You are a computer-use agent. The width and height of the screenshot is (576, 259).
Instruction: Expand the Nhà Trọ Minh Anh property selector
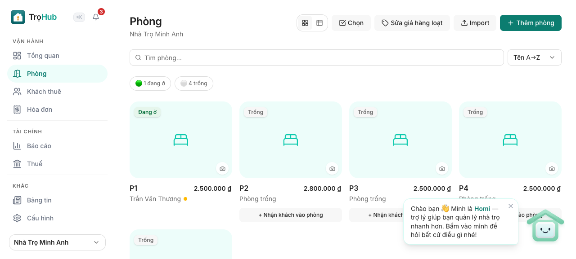click(58, 242)
